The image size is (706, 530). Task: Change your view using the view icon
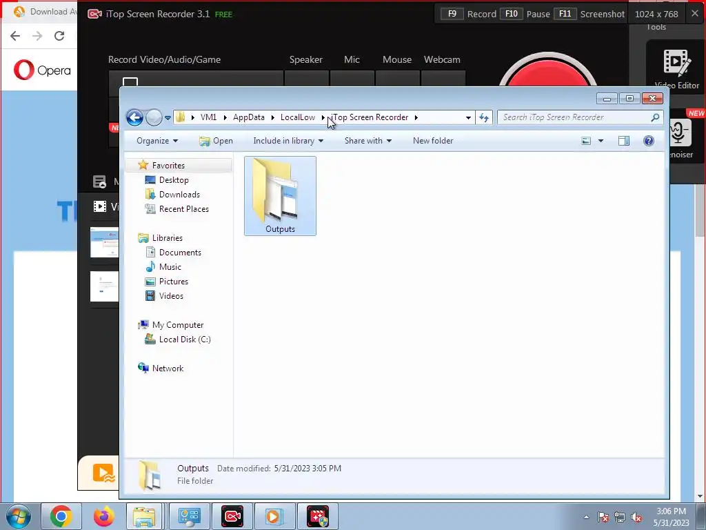pos(586,141)
